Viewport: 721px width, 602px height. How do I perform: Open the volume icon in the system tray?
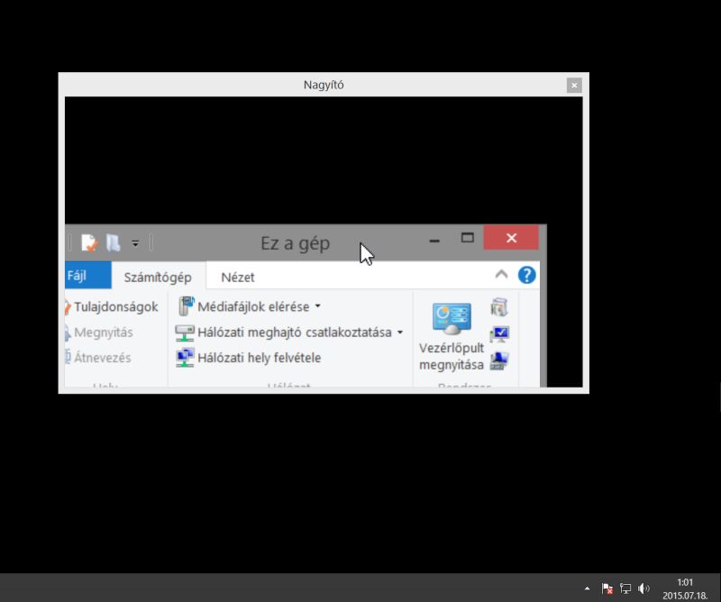(x=645, y=588)
